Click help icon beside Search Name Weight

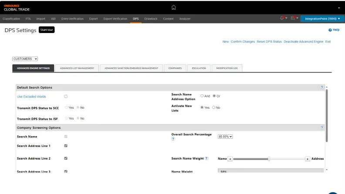coord(206,159)
